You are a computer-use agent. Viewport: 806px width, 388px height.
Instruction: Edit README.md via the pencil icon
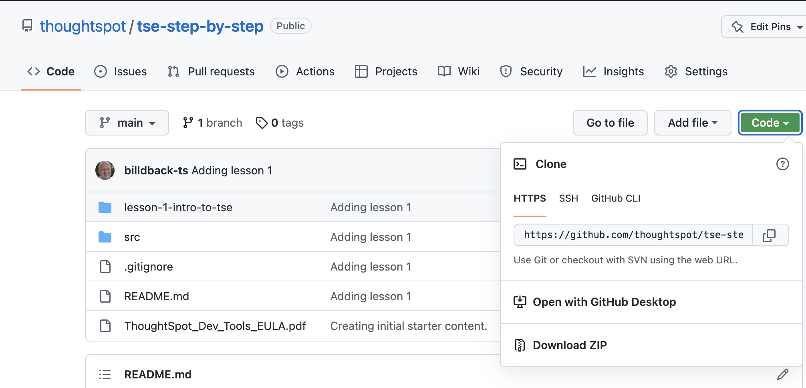(782, 374)
